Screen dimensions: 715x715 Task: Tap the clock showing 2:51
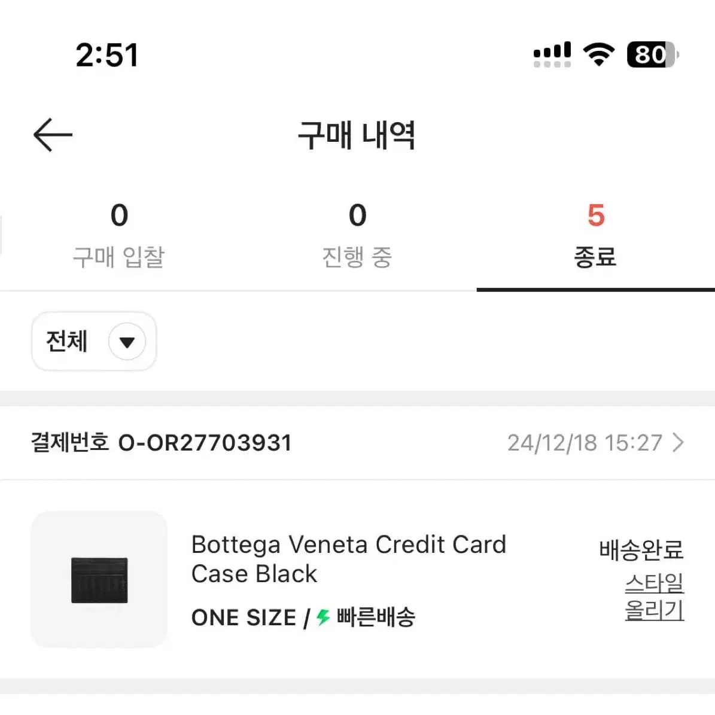(x=107, y=55)
